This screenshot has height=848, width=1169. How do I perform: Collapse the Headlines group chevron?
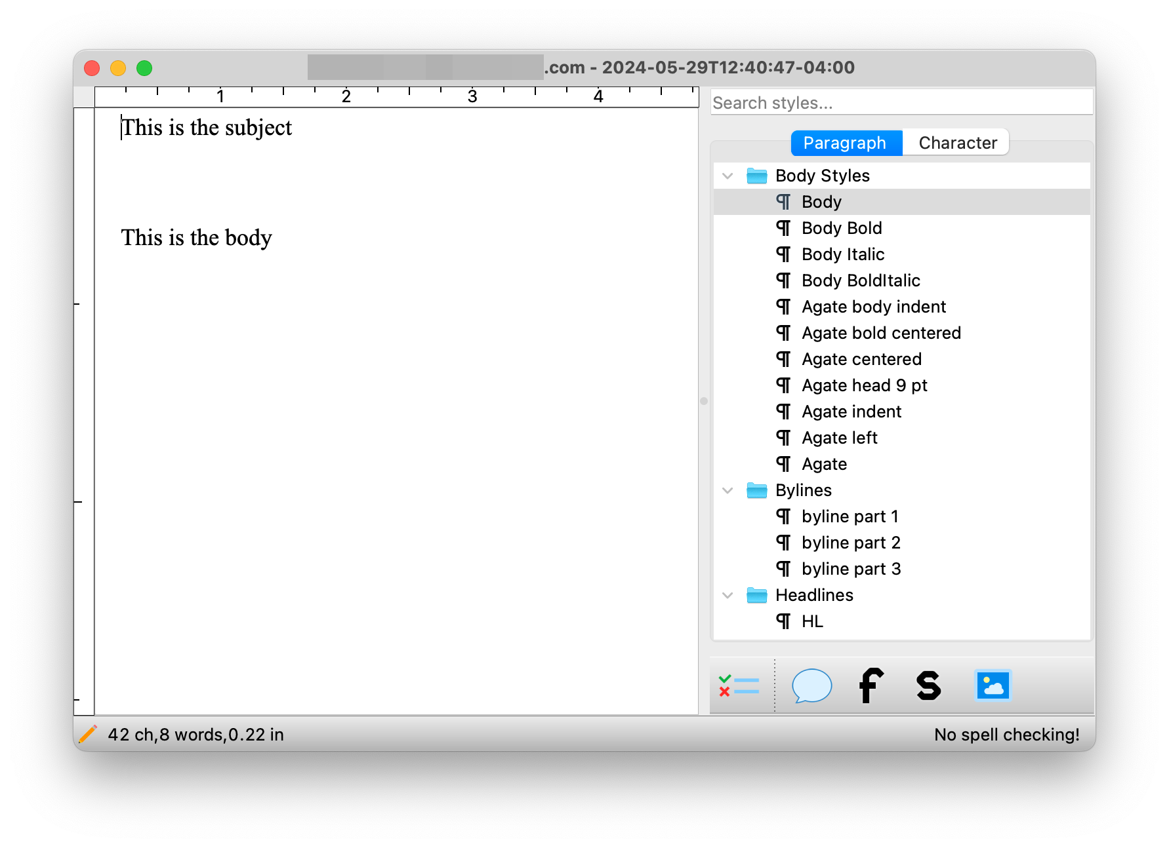(x=728, y=595)
